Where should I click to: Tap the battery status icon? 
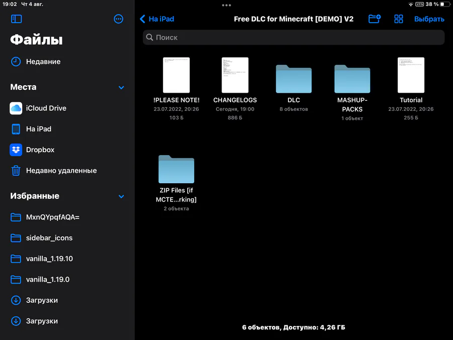445,5
